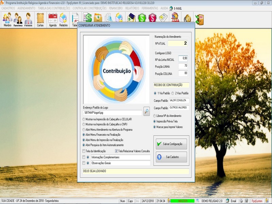Click the support headset person icon
This screenshot has height=204, width=272.
click(175, 18)
